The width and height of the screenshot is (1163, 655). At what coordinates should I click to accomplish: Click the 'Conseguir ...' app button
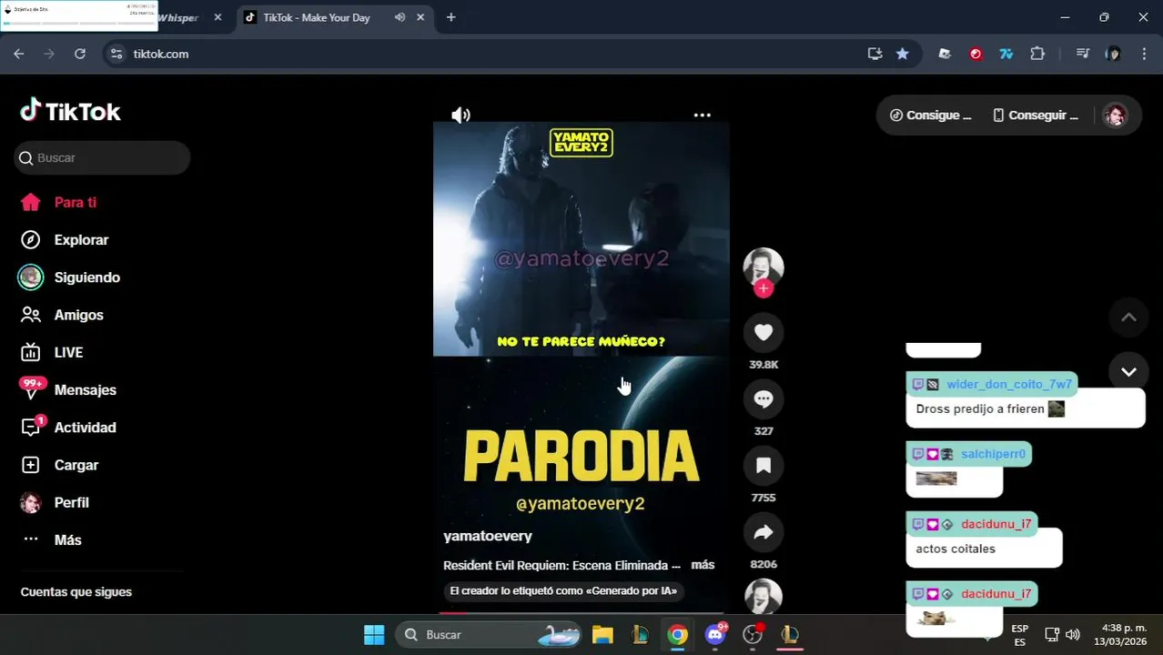coord(1036,116)
